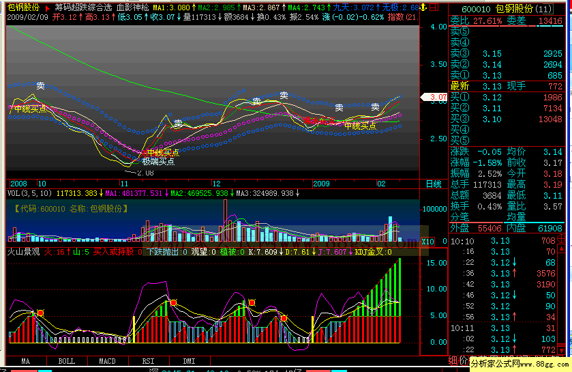Viewport: 572px width, 372px height.
Task: Click the 3.07 current price tag on axis
Action: [x=434, y=97]
